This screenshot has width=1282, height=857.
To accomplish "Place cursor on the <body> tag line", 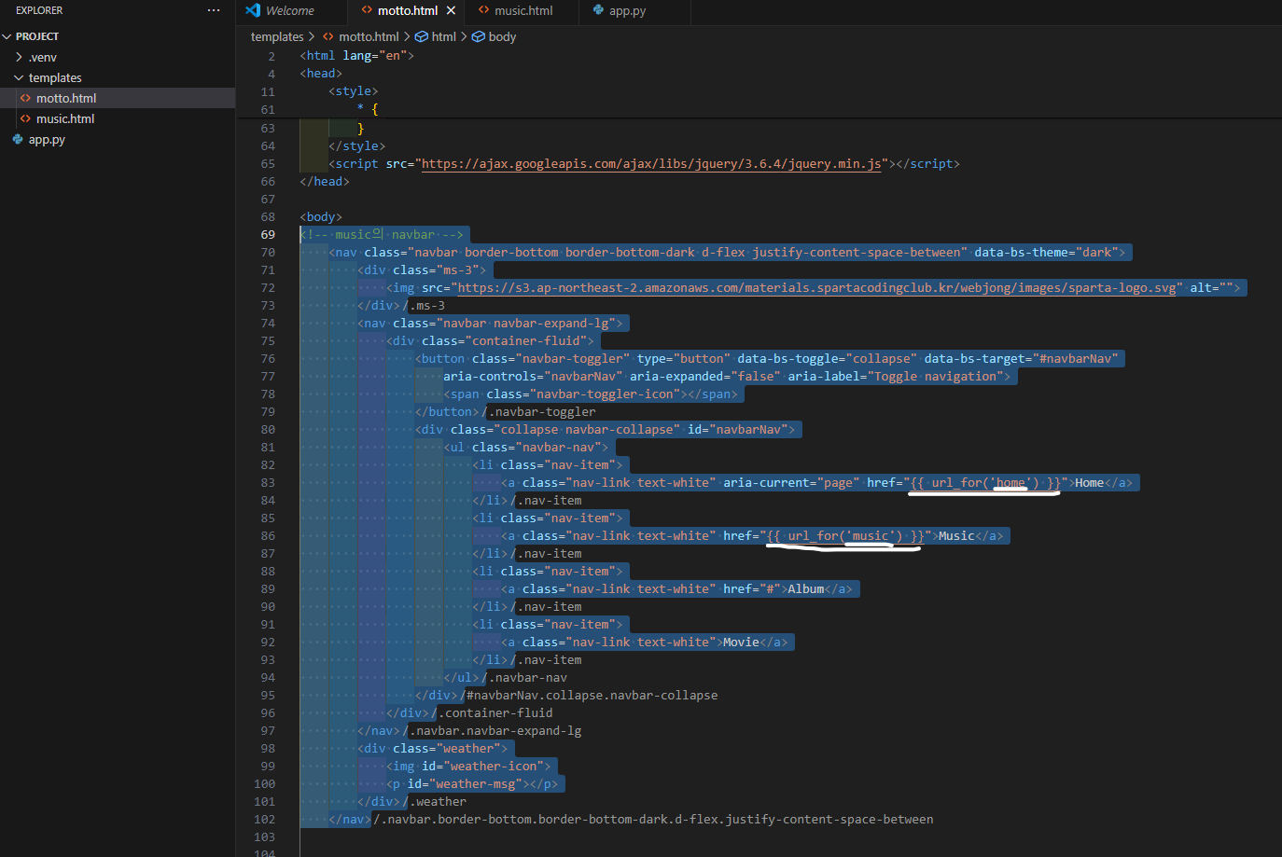I will coord(321,217).
